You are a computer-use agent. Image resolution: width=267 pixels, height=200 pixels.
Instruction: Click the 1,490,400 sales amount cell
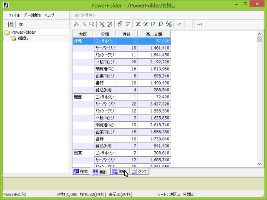tap(154, 83)
